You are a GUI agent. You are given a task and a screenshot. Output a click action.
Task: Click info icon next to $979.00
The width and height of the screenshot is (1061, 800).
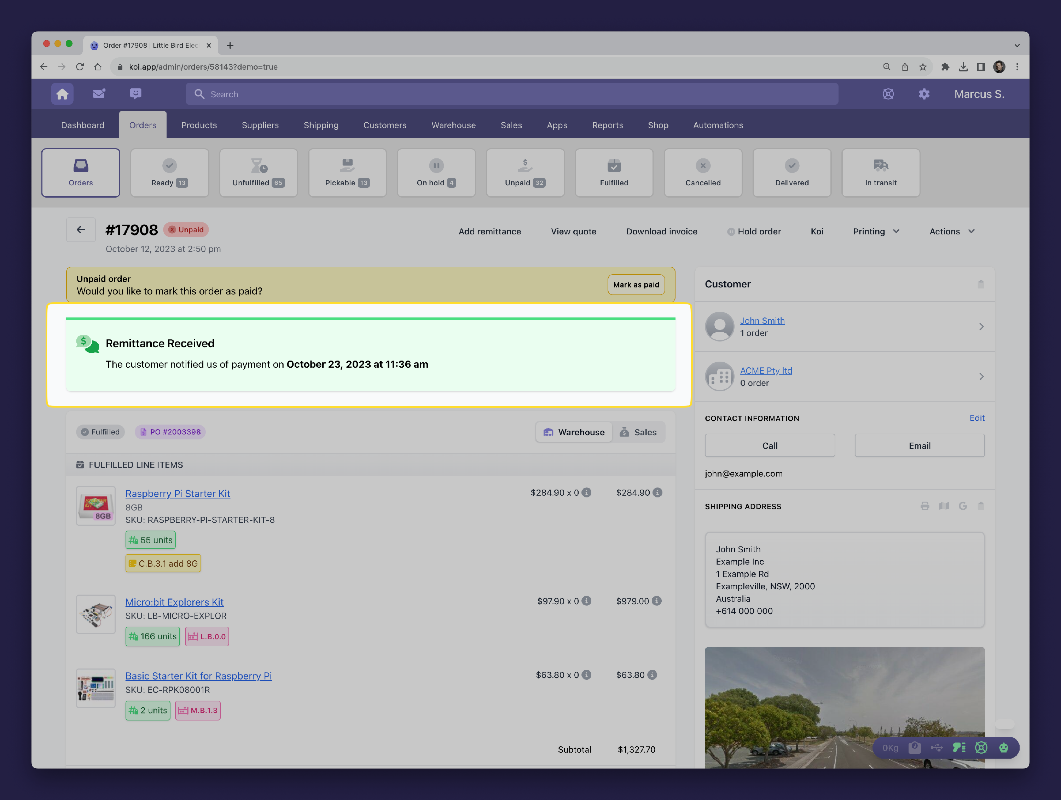(x=657, y=601)
